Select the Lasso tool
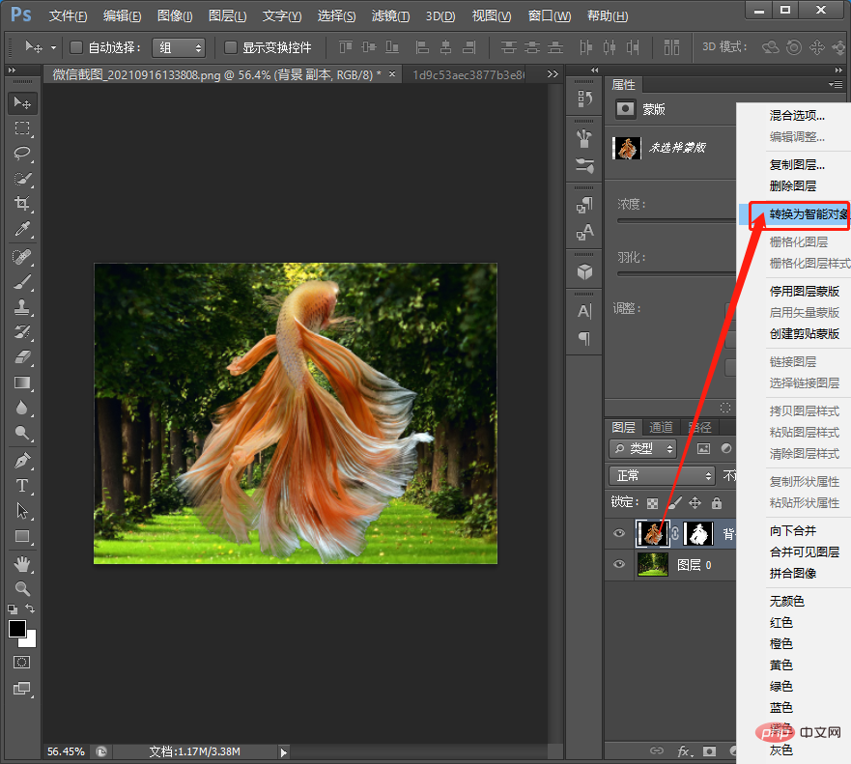The height and width of the screenshot is (764, 851). tap(22, 153)
